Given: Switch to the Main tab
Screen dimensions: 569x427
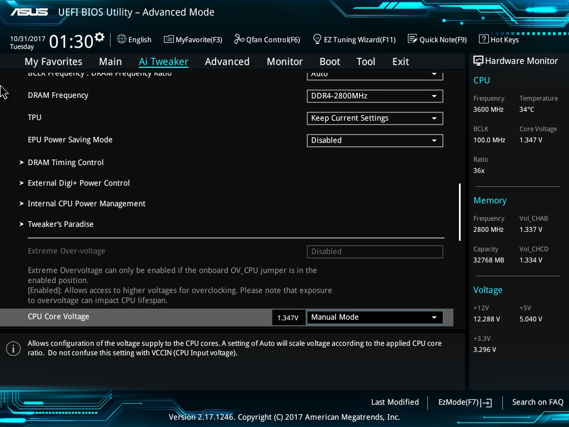Looking at the screenshot, I should coord(111,62).
